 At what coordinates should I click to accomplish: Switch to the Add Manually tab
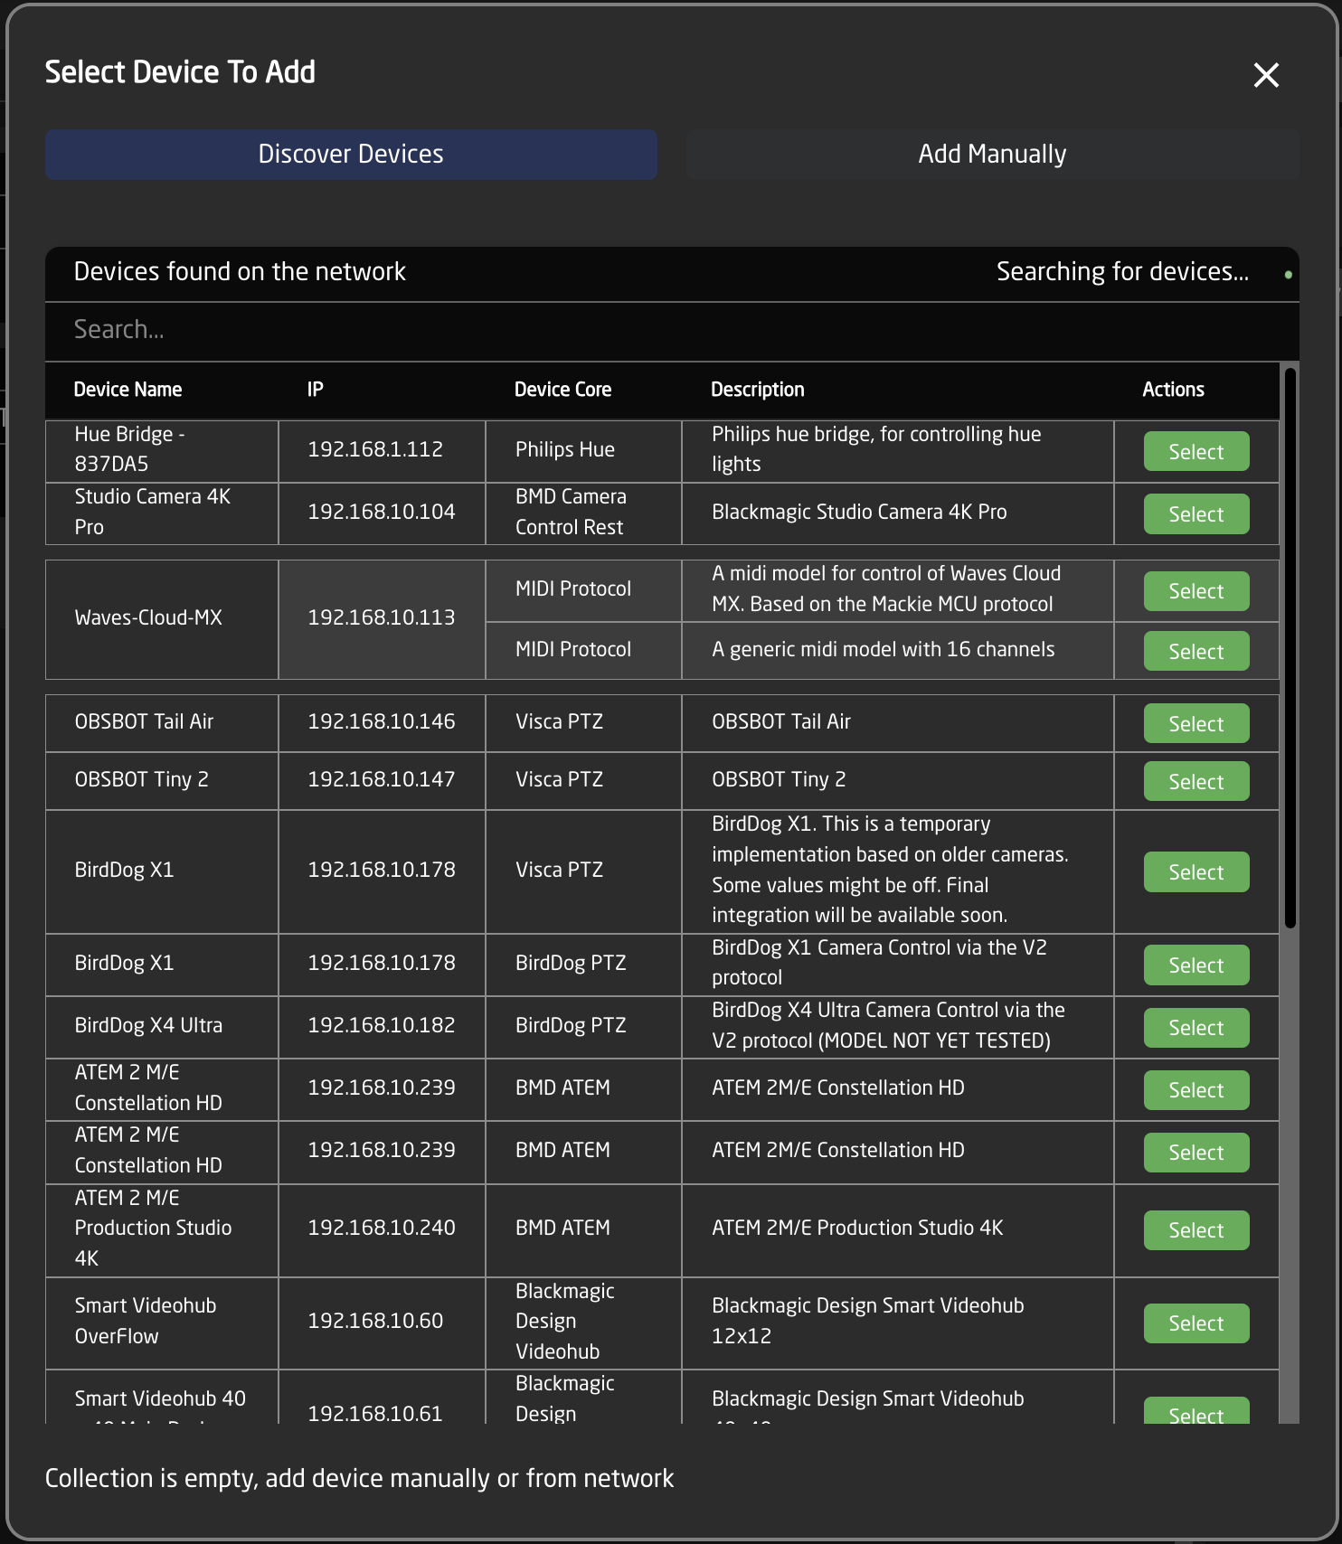992,154
